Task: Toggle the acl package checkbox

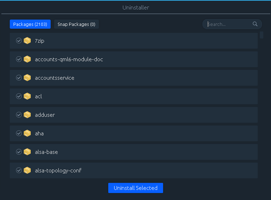Action: 19,96
